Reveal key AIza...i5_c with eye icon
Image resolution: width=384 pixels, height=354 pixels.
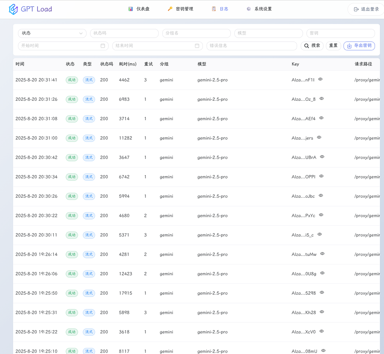pos(319,234)
